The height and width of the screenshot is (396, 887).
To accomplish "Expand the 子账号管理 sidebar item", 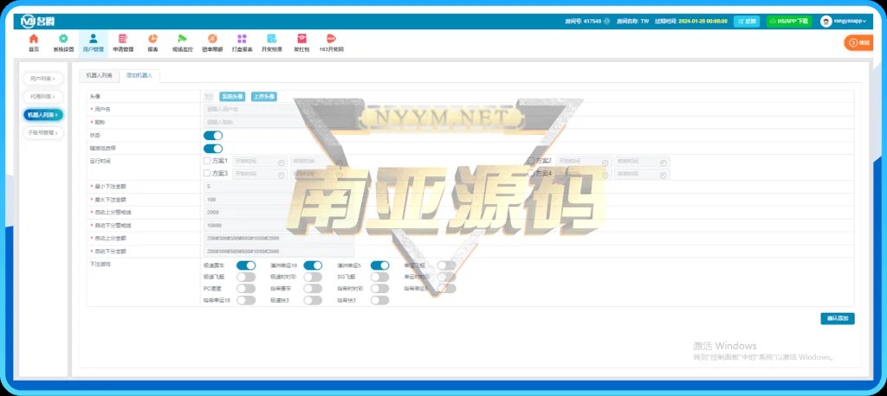I will click(x=43, y=133).
